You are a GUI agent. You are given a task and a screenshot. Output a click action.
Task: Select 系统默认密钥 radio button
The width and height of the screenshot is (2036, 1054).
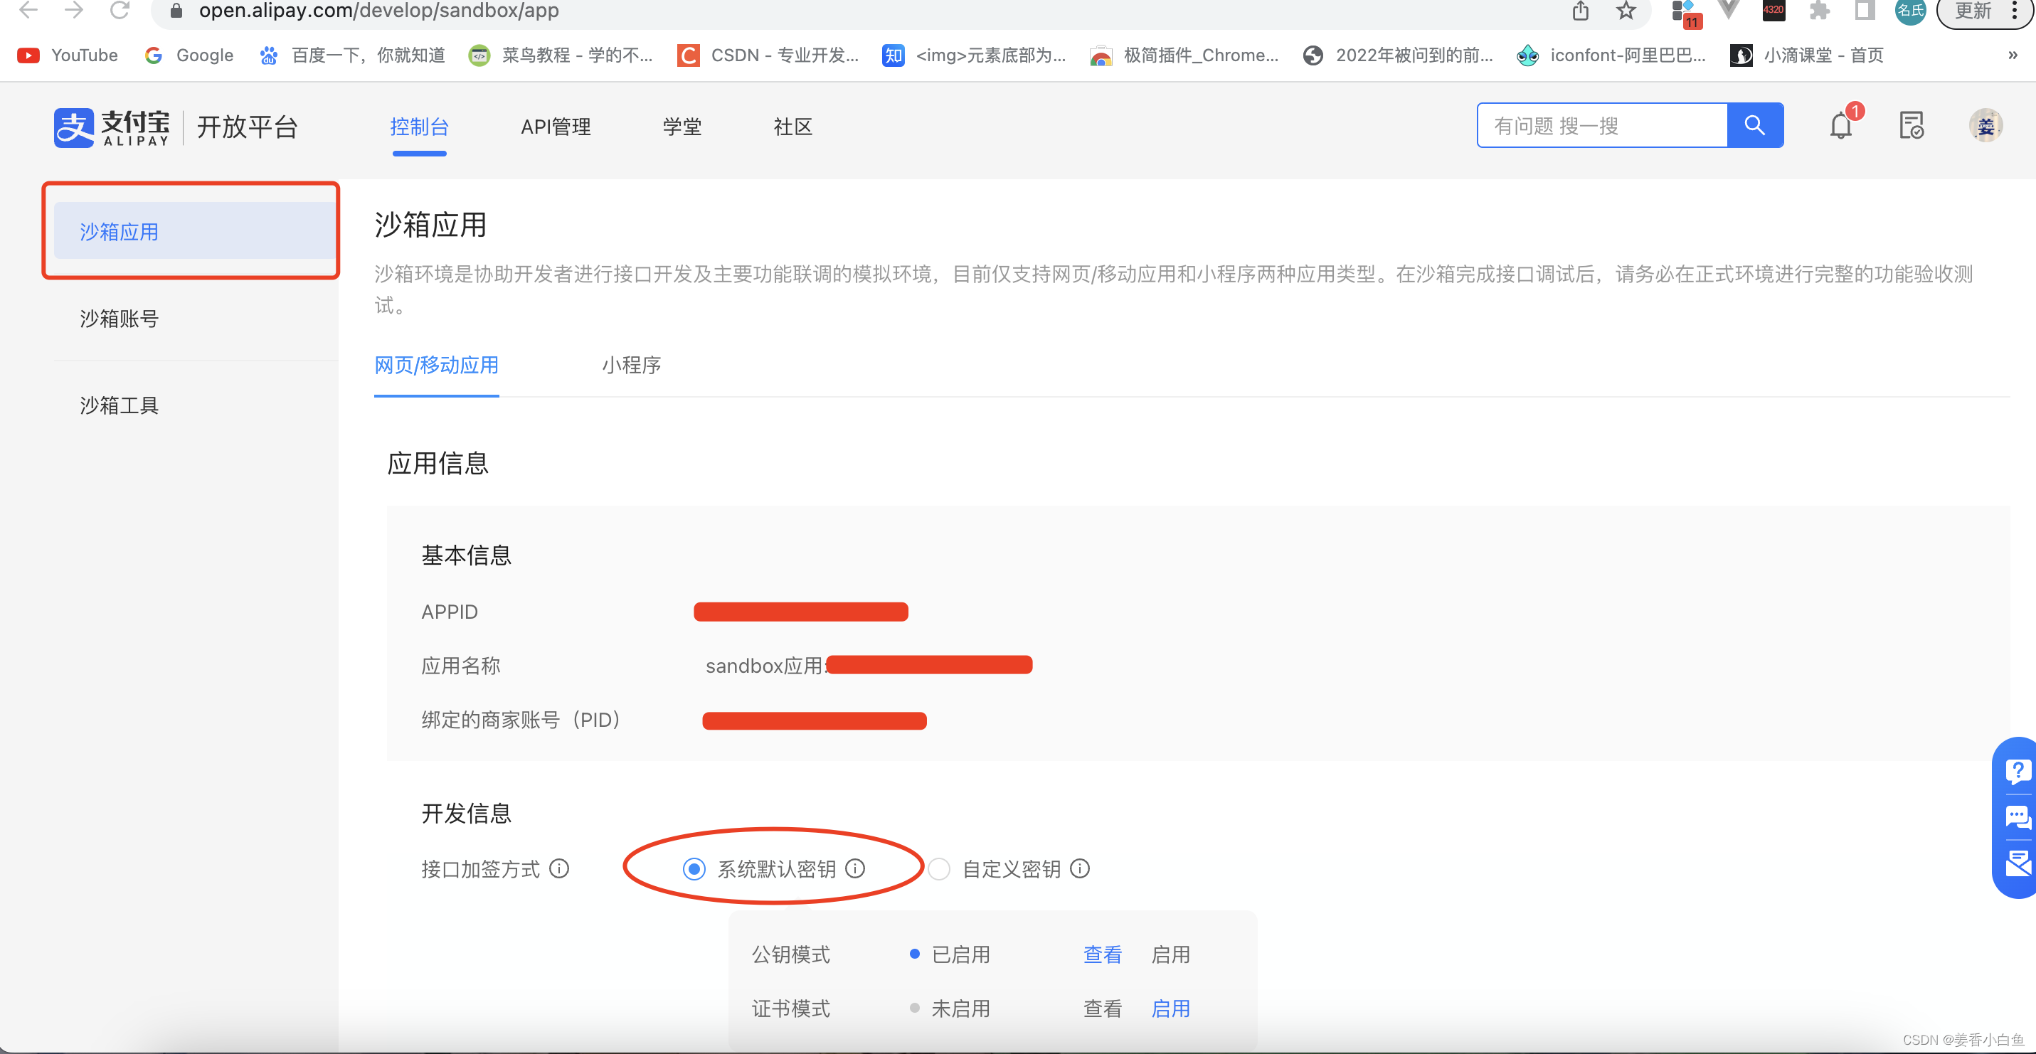(694, 869)
